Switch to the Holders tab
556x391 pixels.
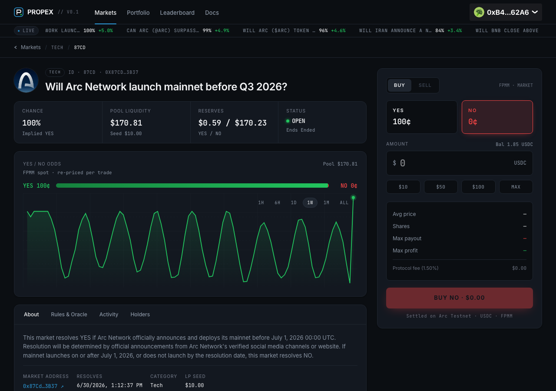click(140, 315)
